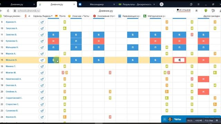This screenshot has height=124, width=221.
Task: Reload the page with refresh icon
Action: click(8, 11)
